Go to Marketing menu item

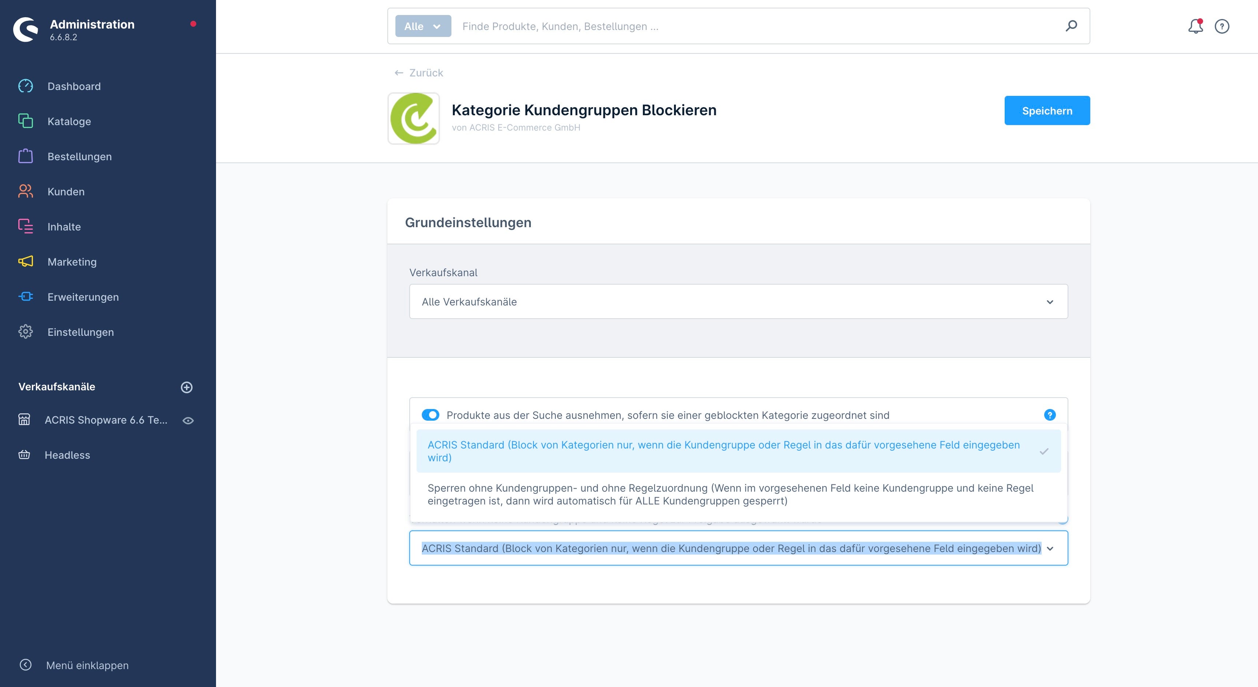[x=72, y=262]
